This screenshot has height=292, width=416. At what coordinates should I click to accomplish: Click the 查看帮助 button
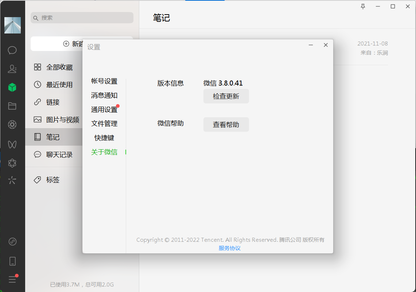coord(226,125)
